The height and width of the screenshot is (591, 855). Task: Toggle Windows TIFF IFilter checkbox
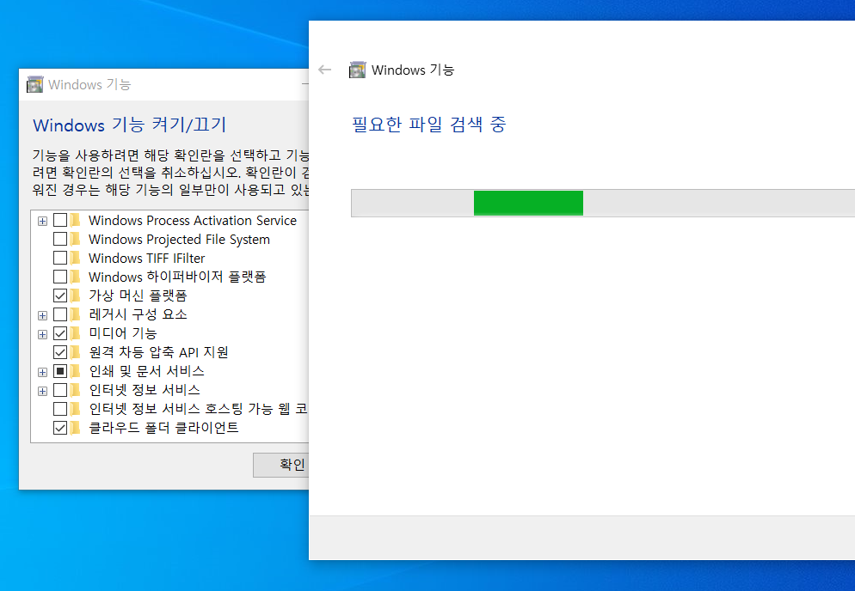click(60, 258)
